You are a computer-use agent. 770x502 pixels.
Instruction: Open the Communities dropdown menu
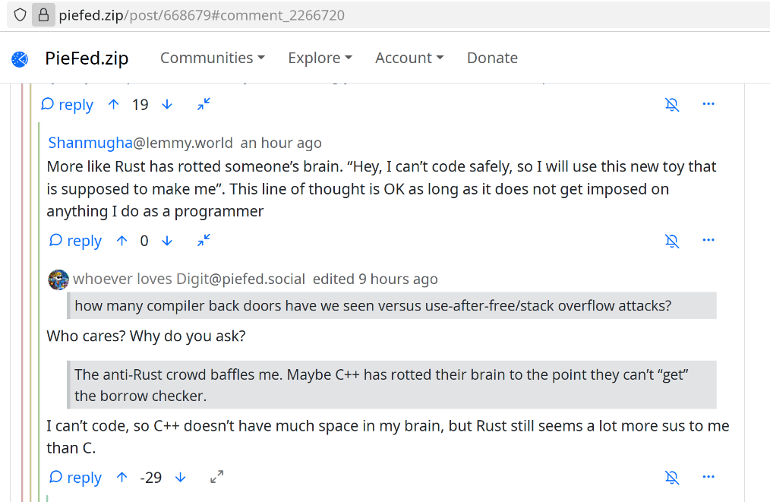pos(212,58)
